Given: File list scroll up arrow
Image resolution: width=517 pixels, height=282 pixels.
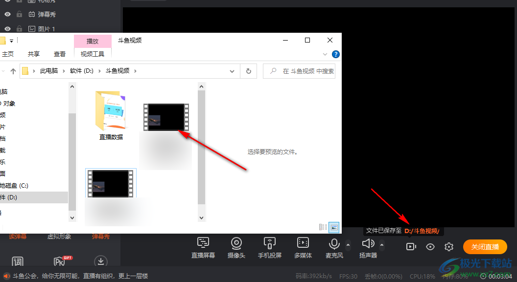Looking at the screenshot, I should point(201,87).
